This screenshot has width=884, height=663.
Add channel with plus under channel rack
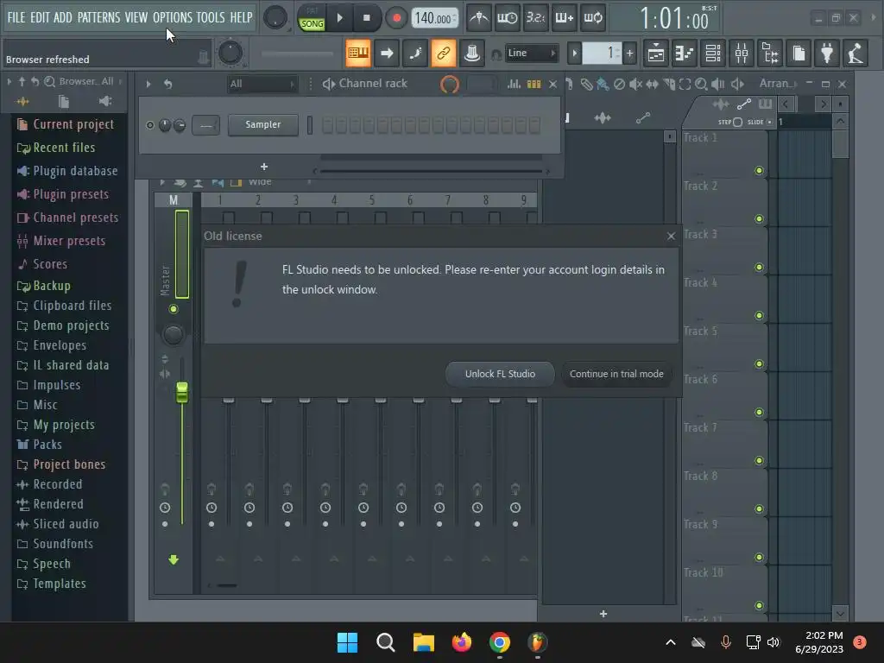[264, 167]
